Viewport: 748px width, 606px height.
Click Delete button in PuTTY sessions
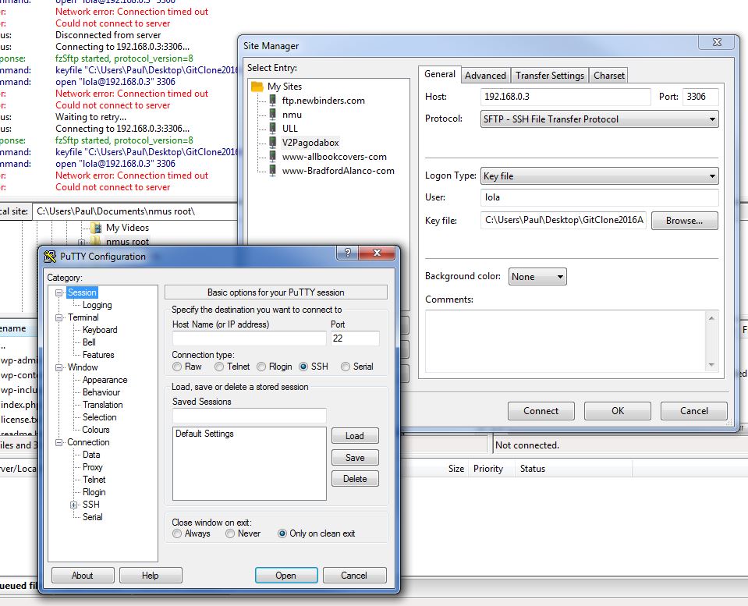tap(355, 479)
